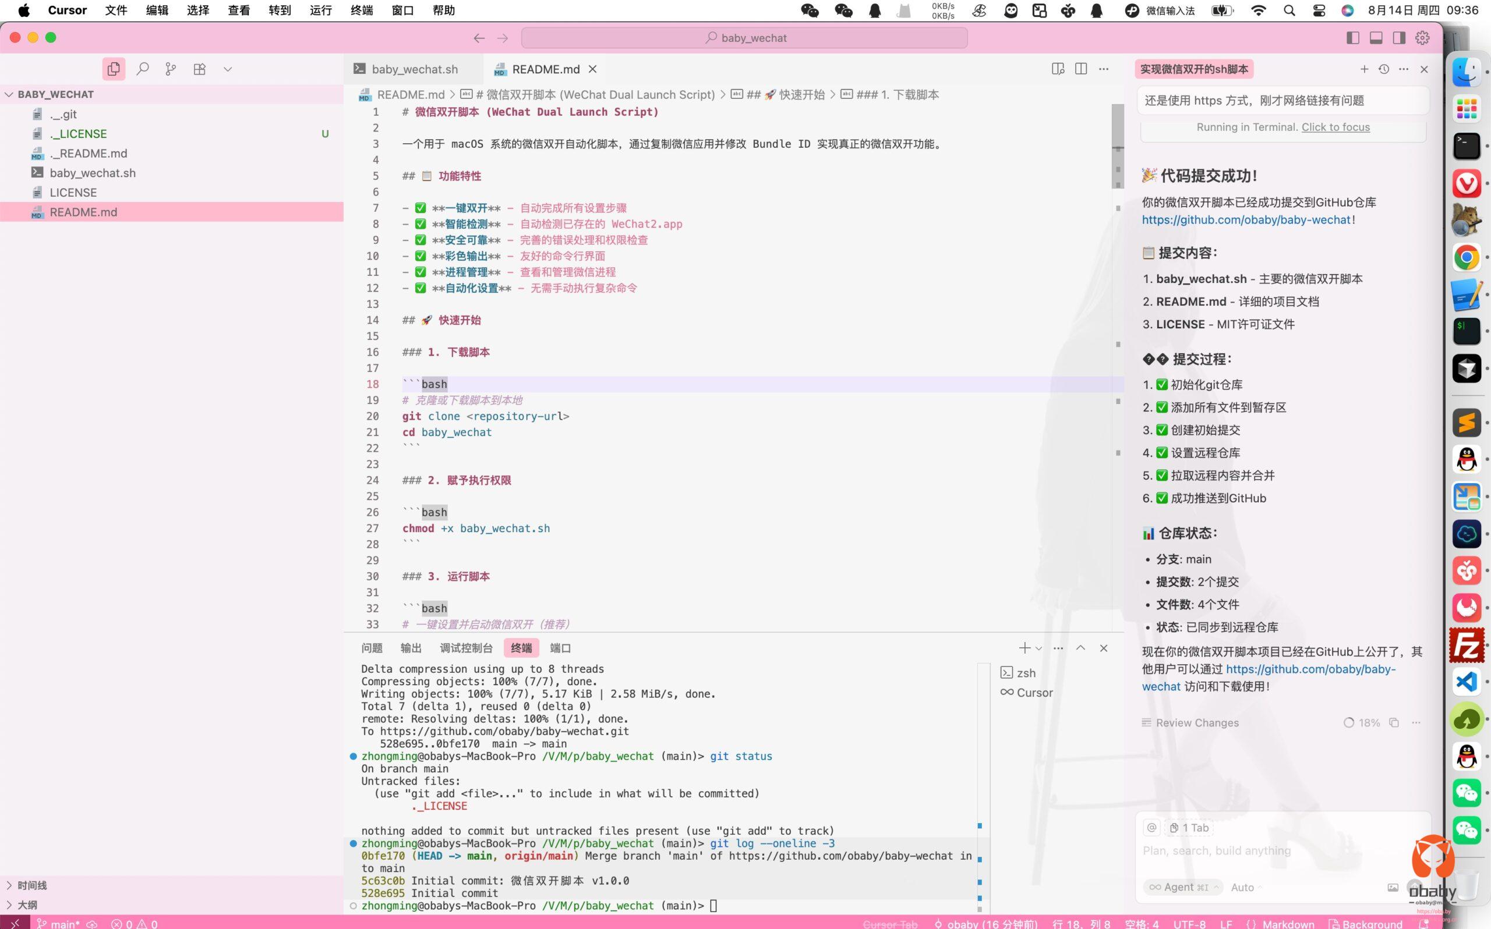Change UTF-8 encoding in status bar

pyautogui.click(x=1189, y=923)
